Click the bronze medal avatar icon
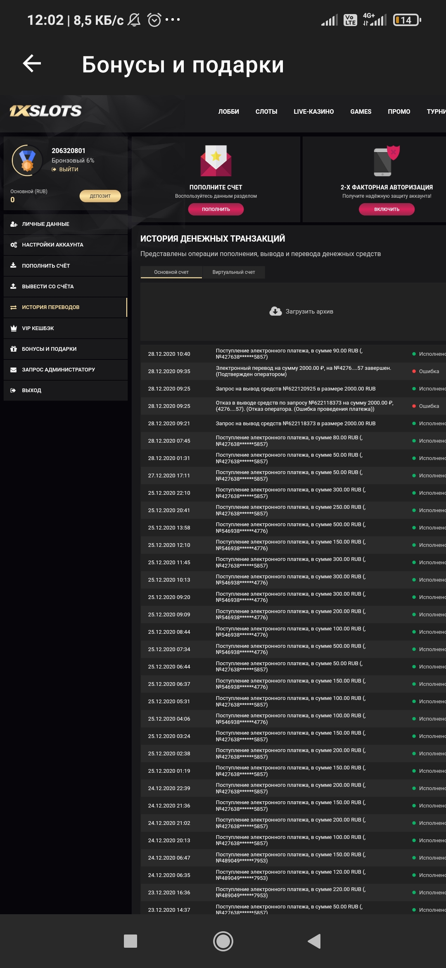 (27, 161)
